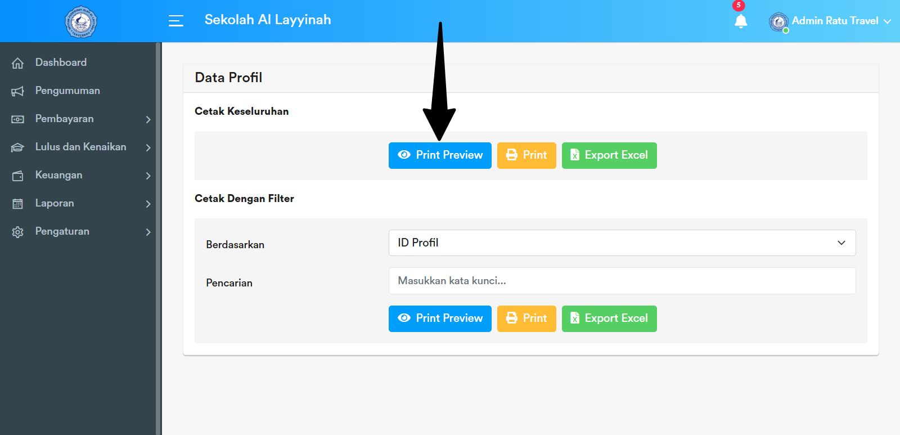Click the hamburger menu icon
The image size is (900, 435).
click(x=176, y=21)
